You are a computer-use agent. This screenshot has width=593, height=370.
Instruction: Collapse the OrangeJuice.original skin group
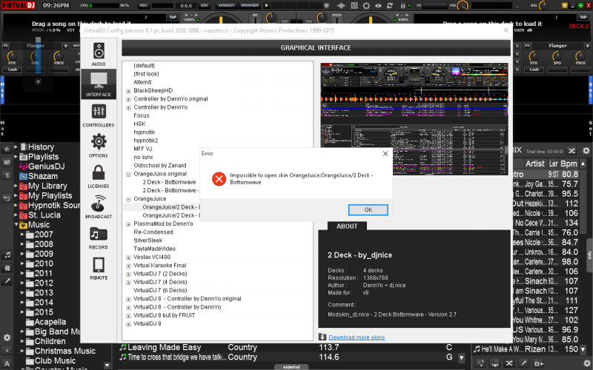[x=128, y=175]
